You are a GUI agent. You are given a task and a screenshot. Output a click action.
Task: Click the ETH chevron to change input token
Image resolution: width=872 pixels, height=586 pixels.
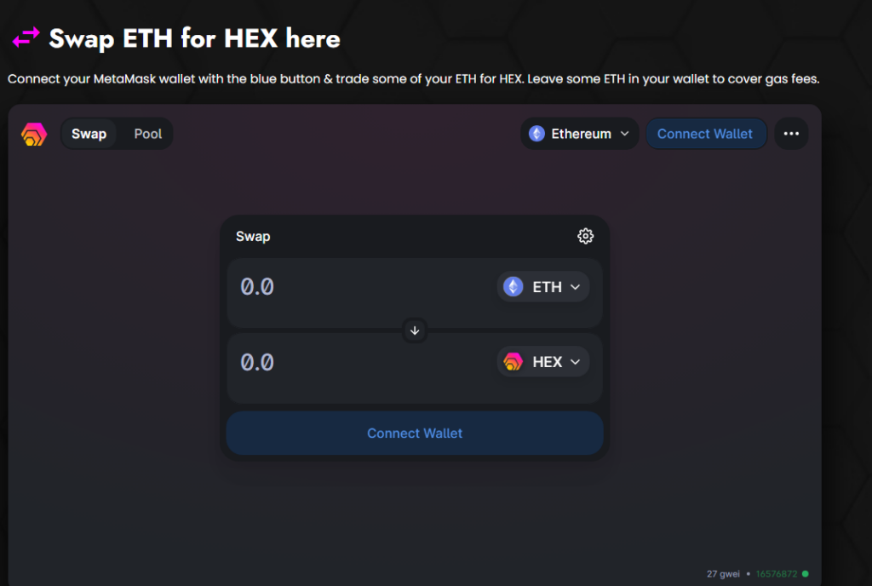[x=575, y=287]
